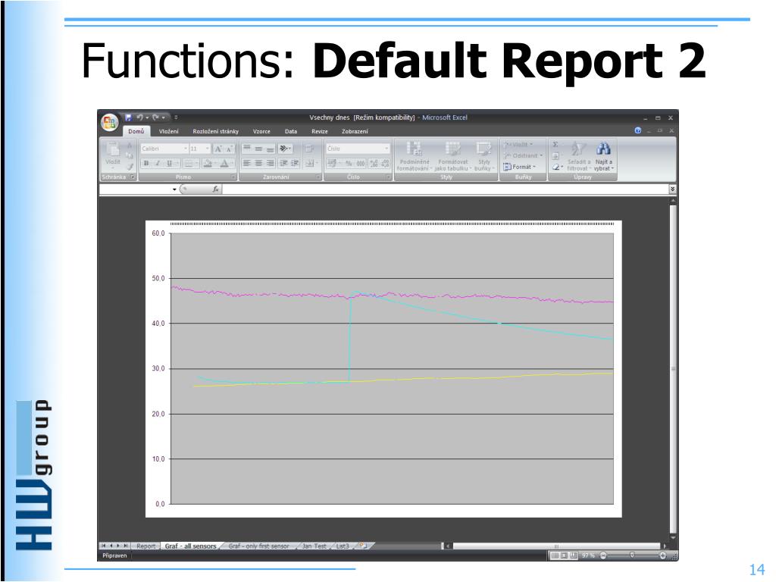Open the Zobrazení ribbon tab
The height and width of the screenshot is (582, 776).
[355, 131]
